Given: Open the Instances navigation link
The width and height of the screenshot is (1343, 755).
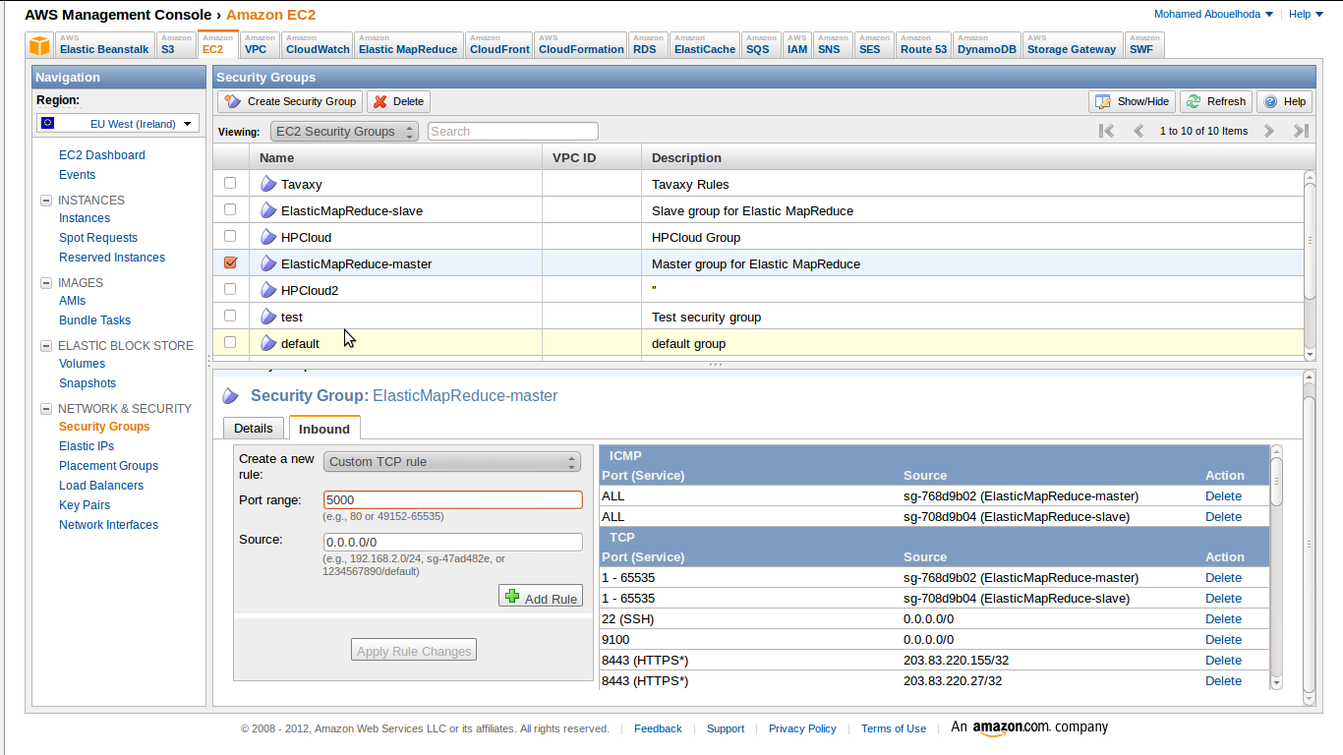Looking at the screenshot, I should pyautogui.click(x=85, y=218).
